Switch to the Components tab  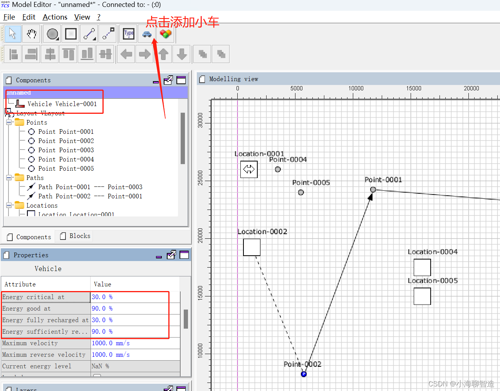click(x=29, y=237)
